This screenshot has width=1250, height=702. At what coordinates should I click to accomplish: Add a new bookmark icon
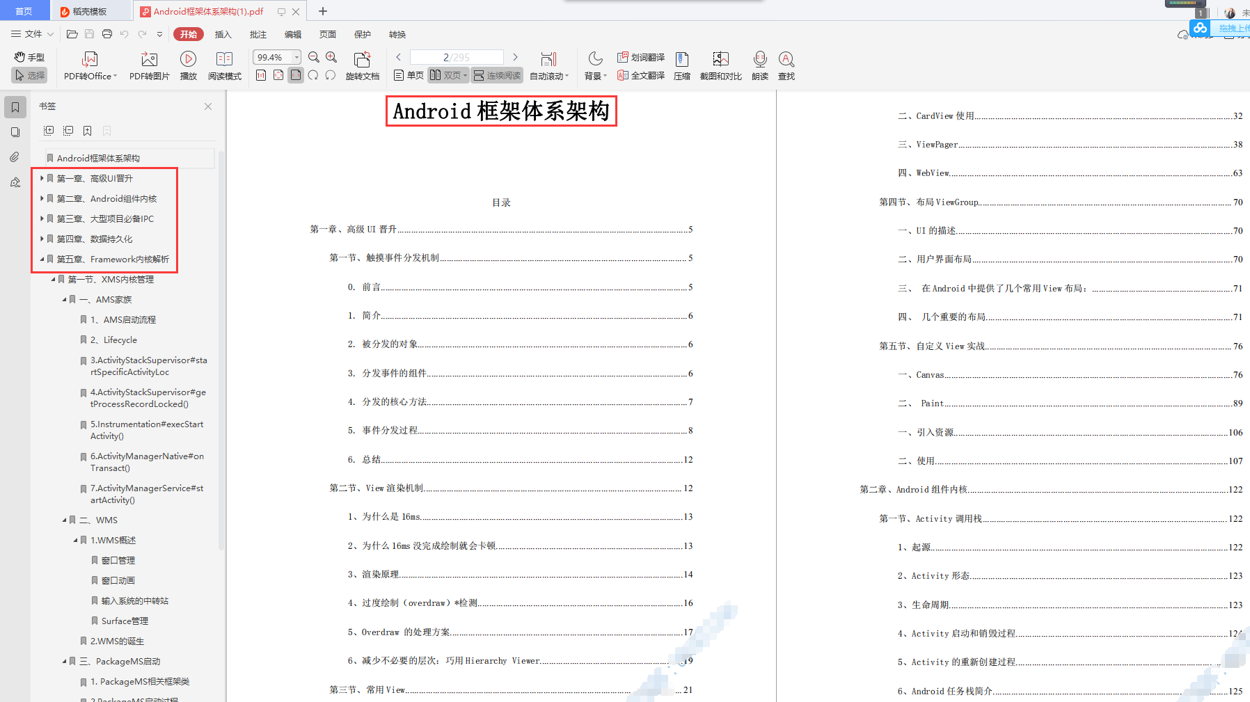click(87, 130)
